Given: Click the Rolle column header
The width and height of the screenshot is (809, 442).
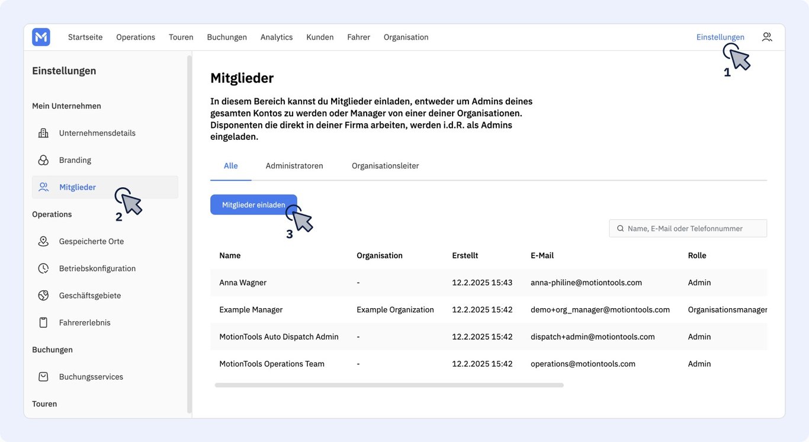Looking at the screenshot, I should pyautogui.click(x=697, y=255).
